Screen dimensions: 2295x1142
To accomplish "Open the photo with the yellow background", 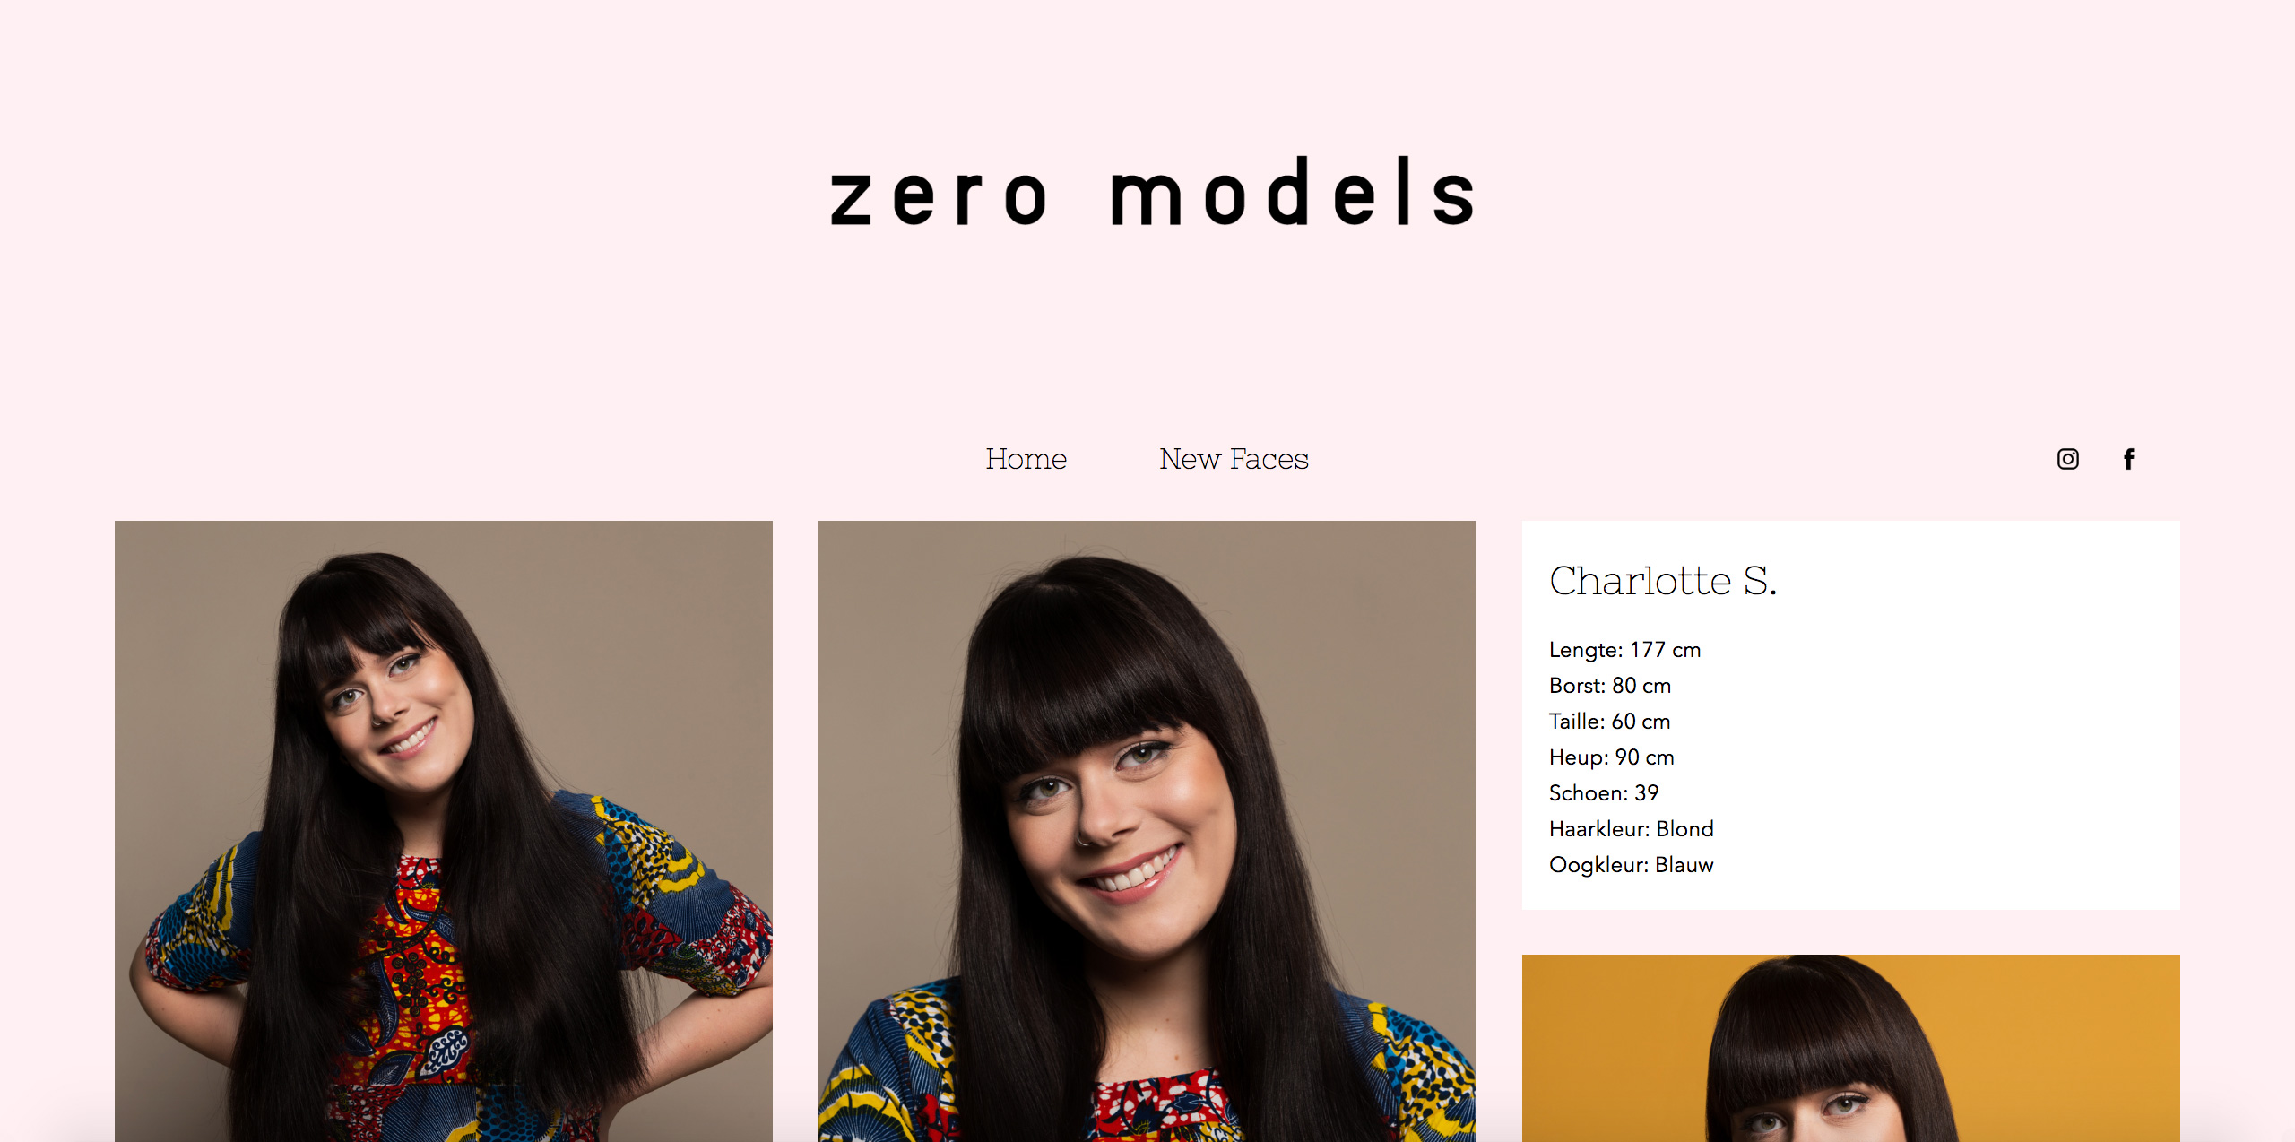I will 1851,1048.
